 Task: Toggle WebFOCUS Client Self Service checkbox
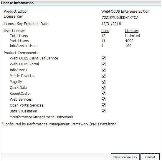(x=103, y=58)
